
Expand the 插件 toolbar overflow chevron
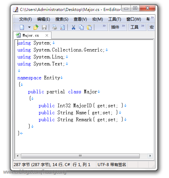[124, 26]
